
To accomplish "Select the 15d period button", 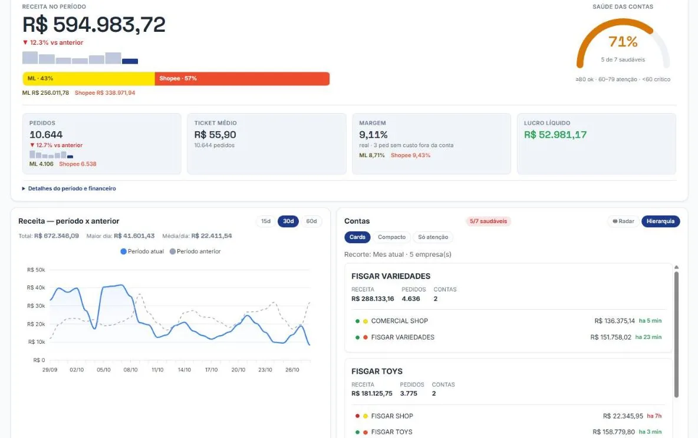I will (266, 221).
